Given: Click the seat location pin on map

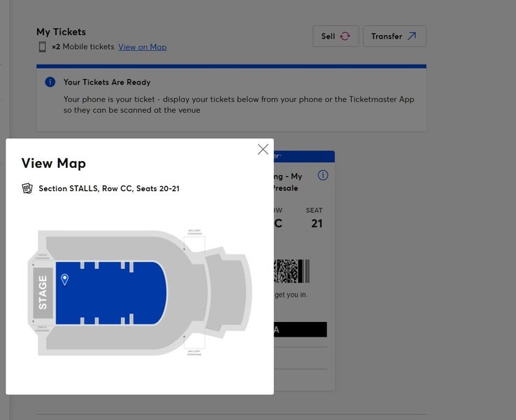Looking at the screenshot, I should click(x=65, y=279).
